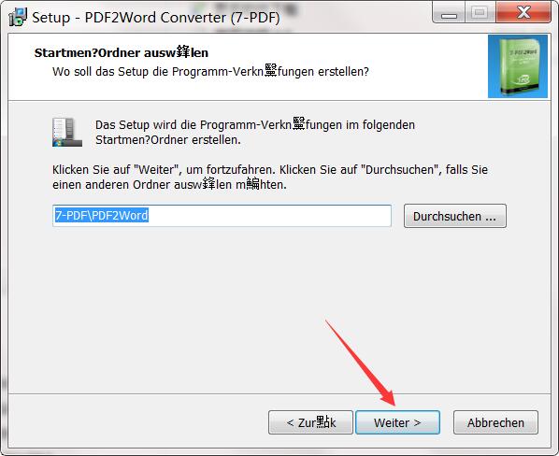Cancel setup with the Abbrechen button
The height and width of the screenshot is (456, 559).
click(x=495, y=422)
